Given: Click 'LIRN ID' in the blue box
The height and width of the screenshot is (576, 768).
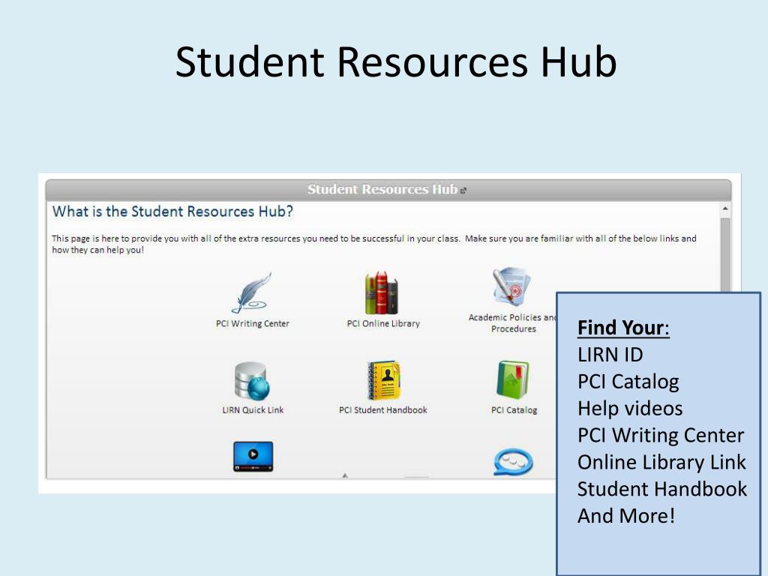Looking at the screenshot, I should tap(610, 355).
